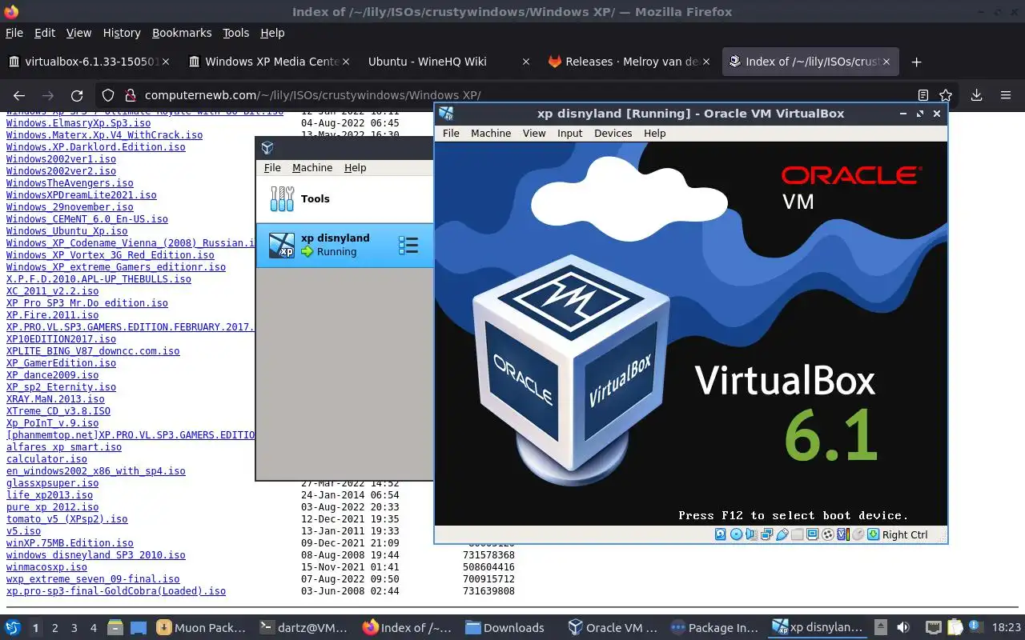Open the Tools menu in Firefox menu bar

tap(235, 33)
